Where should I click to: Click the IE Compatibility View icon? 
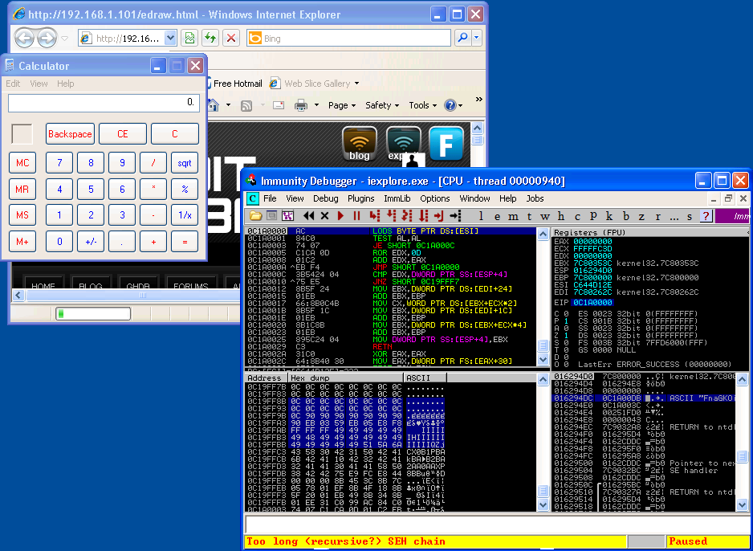tap(189, 38)
